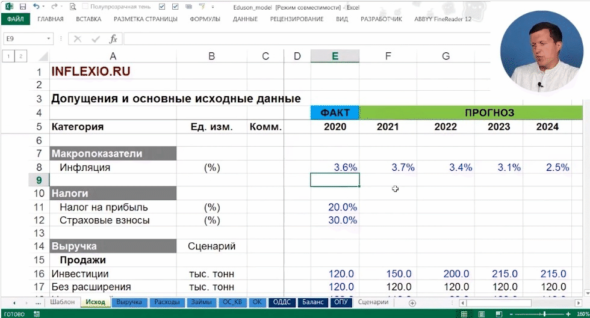Switch to the Расходы sheet tab
The image size is (590, 318).
pyautogui.click(x=167, y=302)
